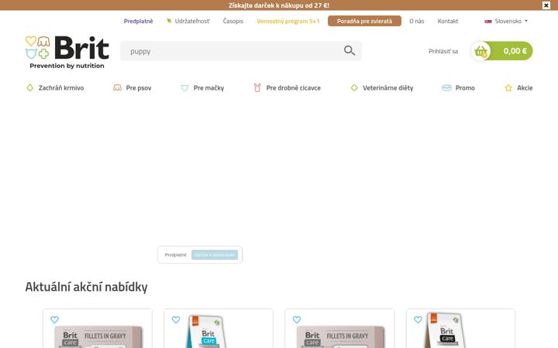Open the Časopis link
Screen dimensions: 558x348
[233, 21]
